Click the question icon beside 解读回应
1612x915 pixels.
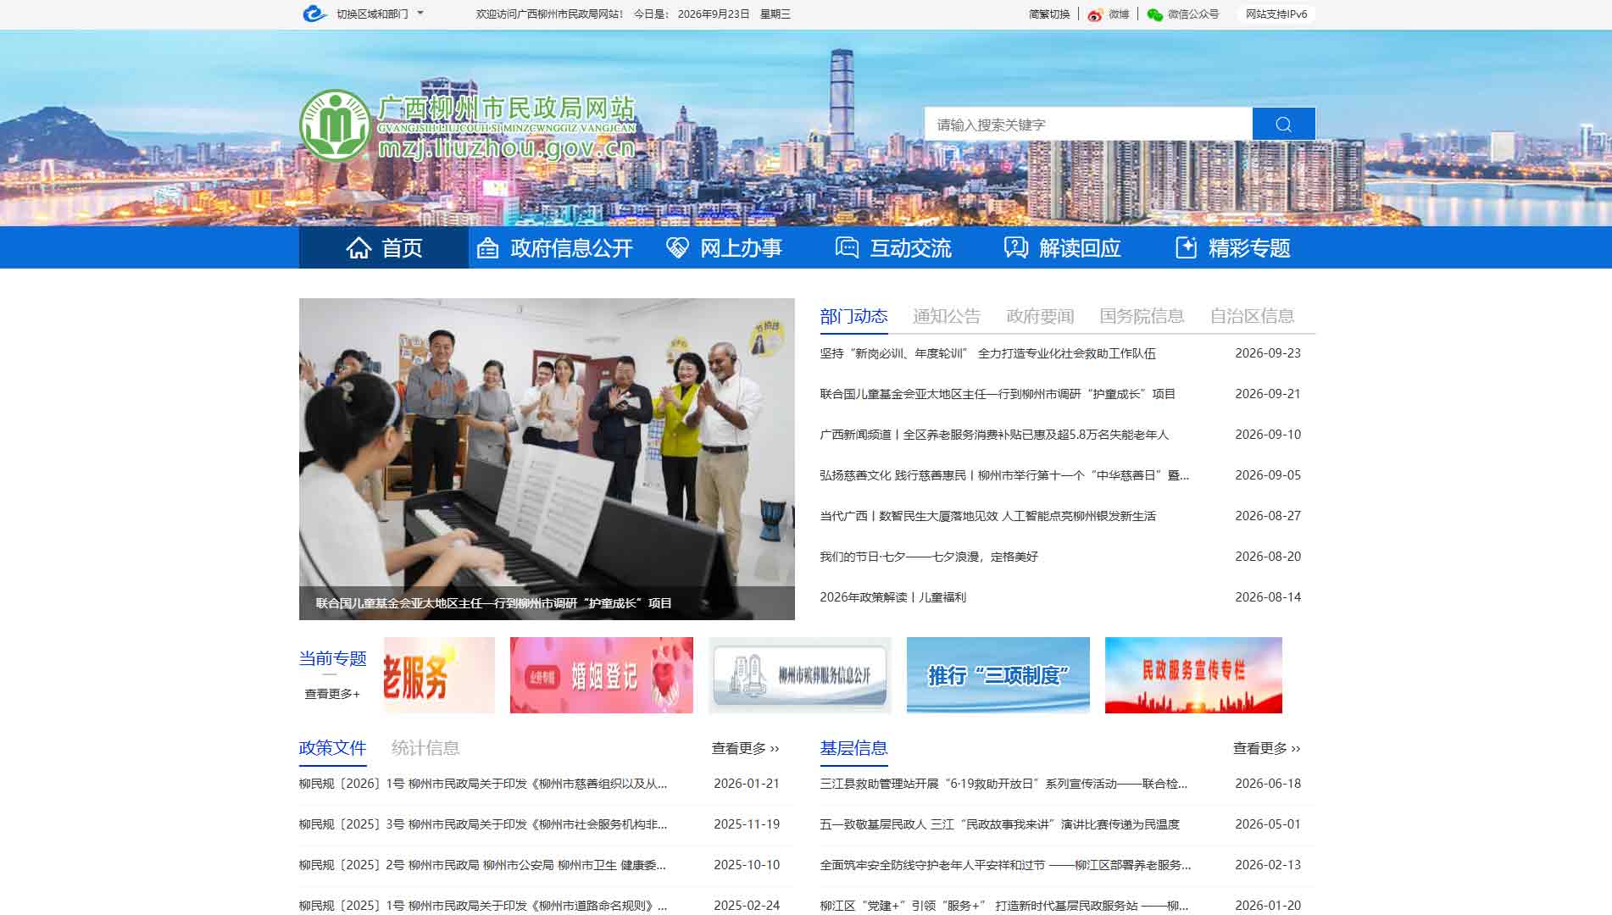pyautogui.click(x=1015, y=247)
